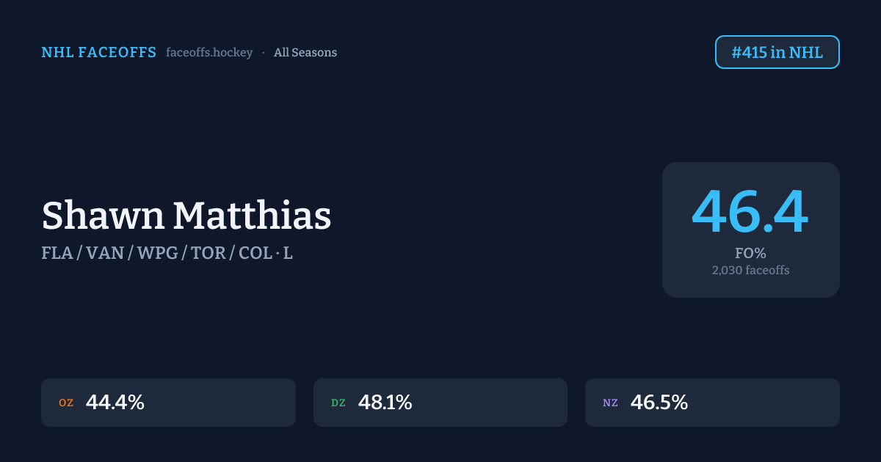This screenshot has width=881, height=462.
Task: Click the purple NZ zone label
Action: pos(610,403)
